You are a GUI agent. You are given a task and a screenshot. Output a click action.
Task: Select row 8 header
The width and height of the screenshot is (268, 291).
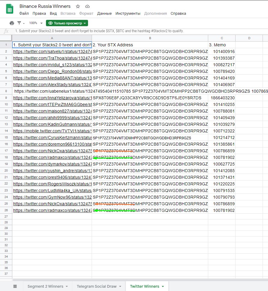coord(6,91)
